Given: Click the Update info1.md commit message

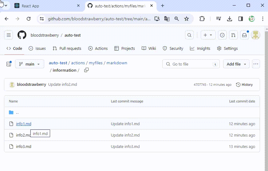Looking at the screenshot, I should tap(125, 124).
